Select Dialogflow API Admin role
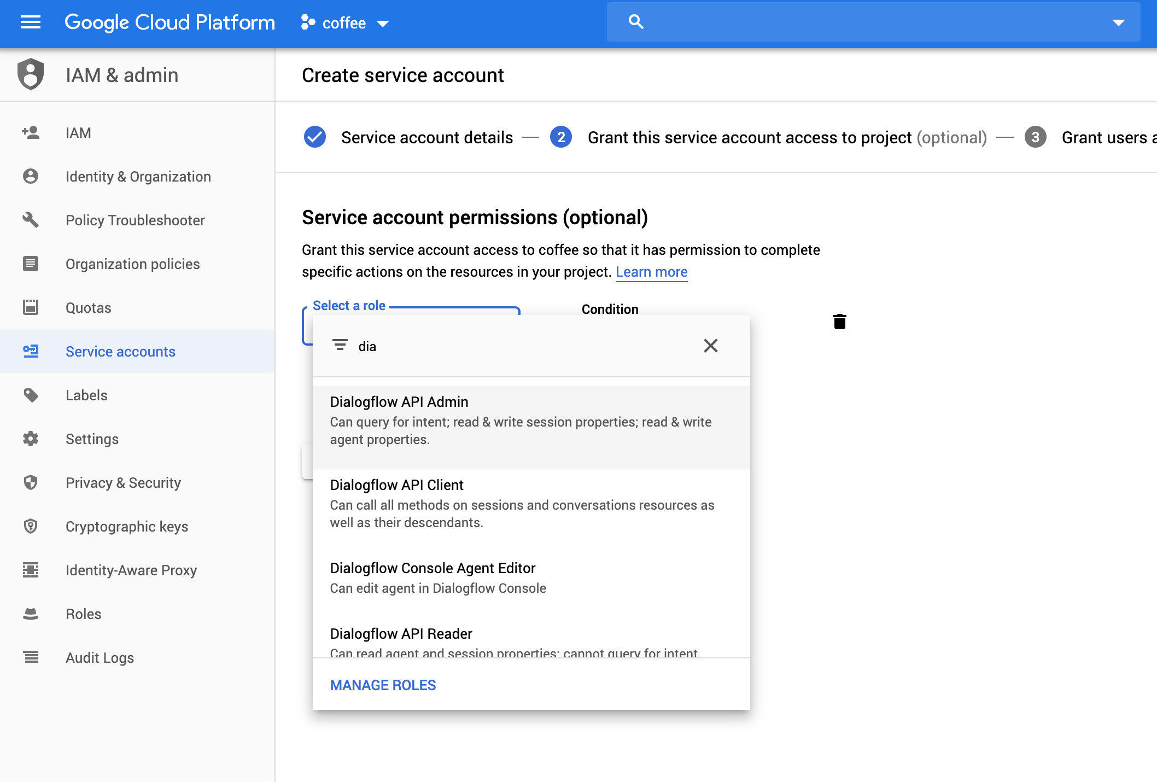Image resolution: width=1157 pixels, height=782 pixels. [x=531, y=428]
